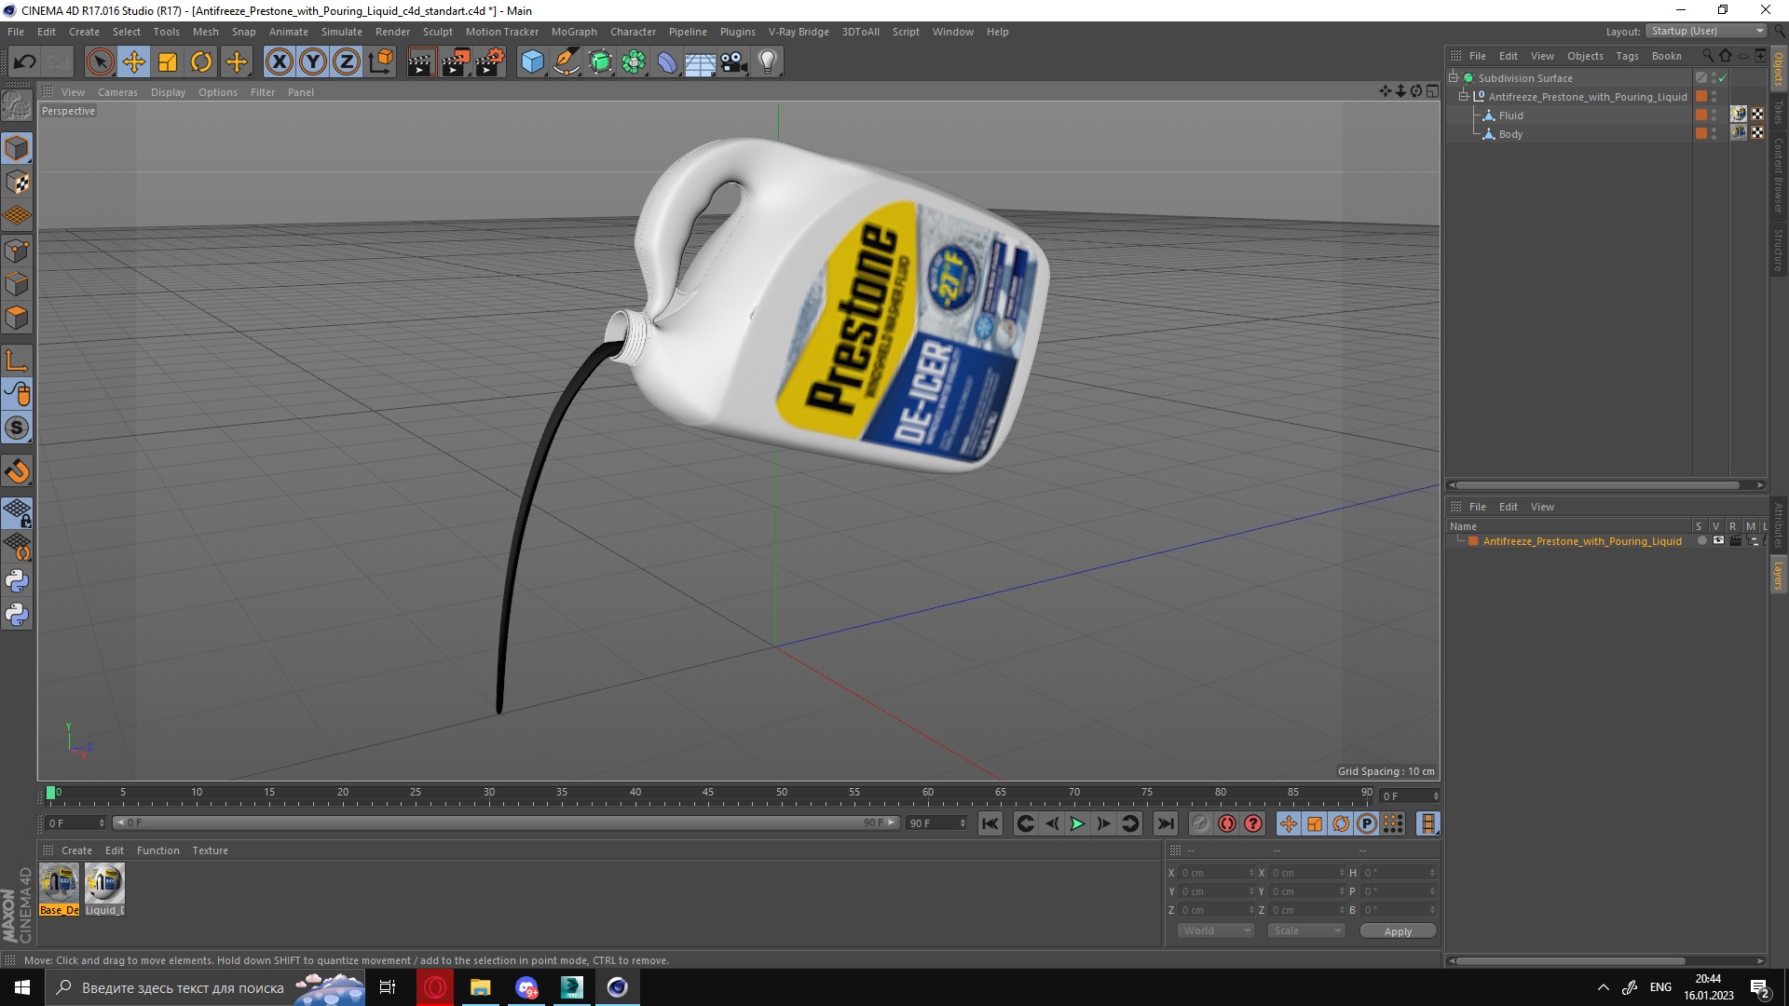The height and width of the screenshot is (1006, 1789).
Task: Open the Array modeling objects icon
Action: [634, 62]
